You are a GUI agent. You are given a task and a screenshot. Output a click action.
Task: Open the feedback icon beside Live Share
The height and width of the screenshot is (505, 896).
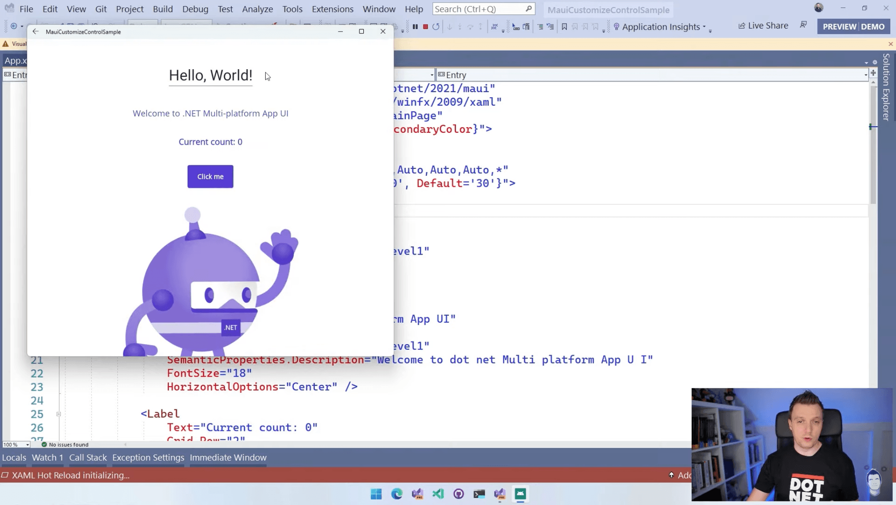[803, 25]
